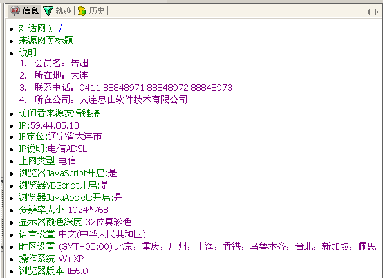Viewport: 383px width, 278px height.
Task: Click the 历史 tab icon
Action: 82,11
